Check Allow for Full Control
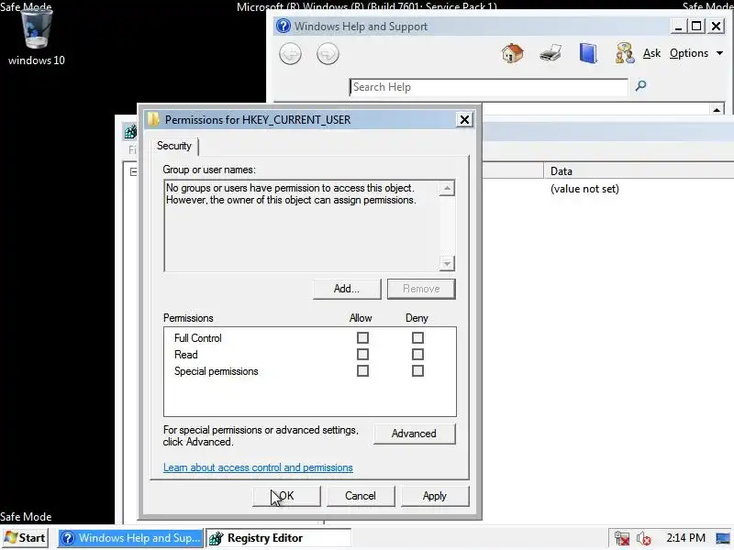Screen dimensions: 734x550 (362, 337)
